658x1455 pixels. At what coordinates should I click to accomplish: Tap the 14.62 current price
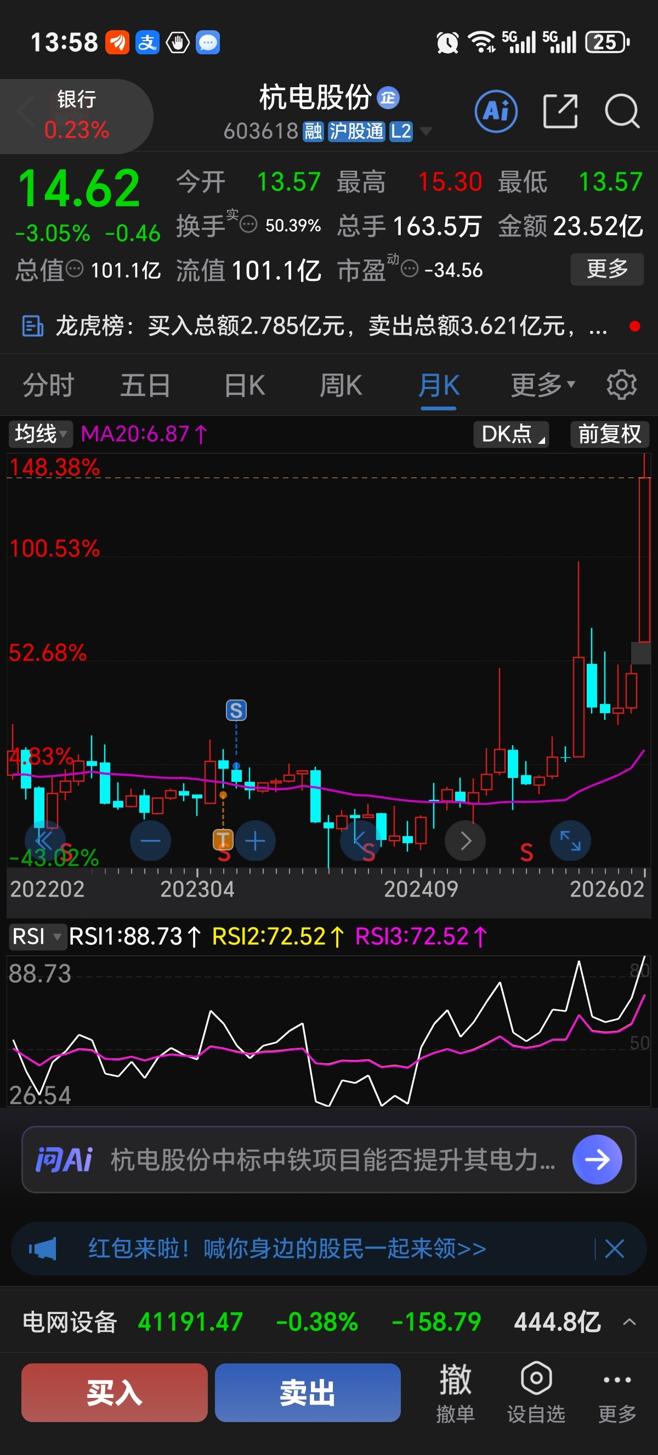click(79, 188)
